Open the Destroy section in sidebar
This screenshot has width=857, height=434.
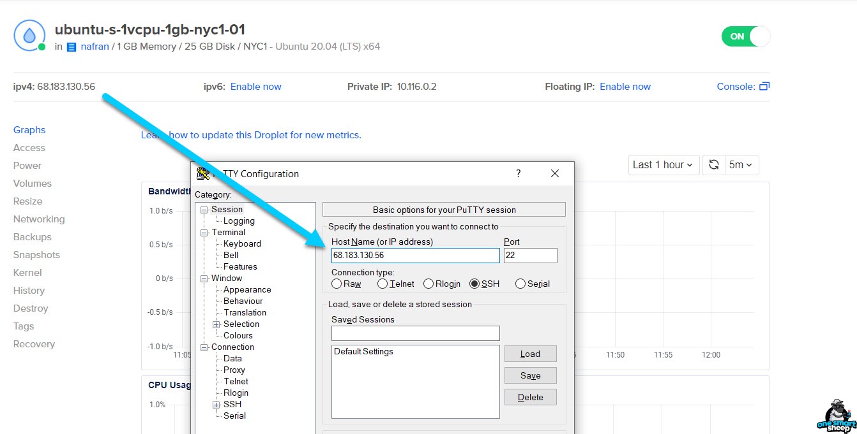[x=31, y=308]
